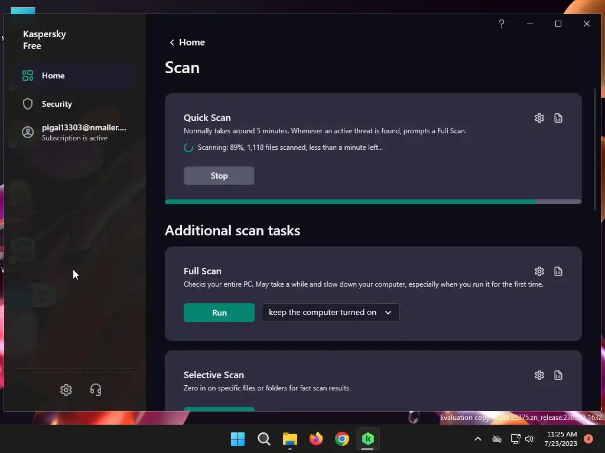Show hidden tray icons chevron
This screenshot has width=605, height=453.
[477, 439]
